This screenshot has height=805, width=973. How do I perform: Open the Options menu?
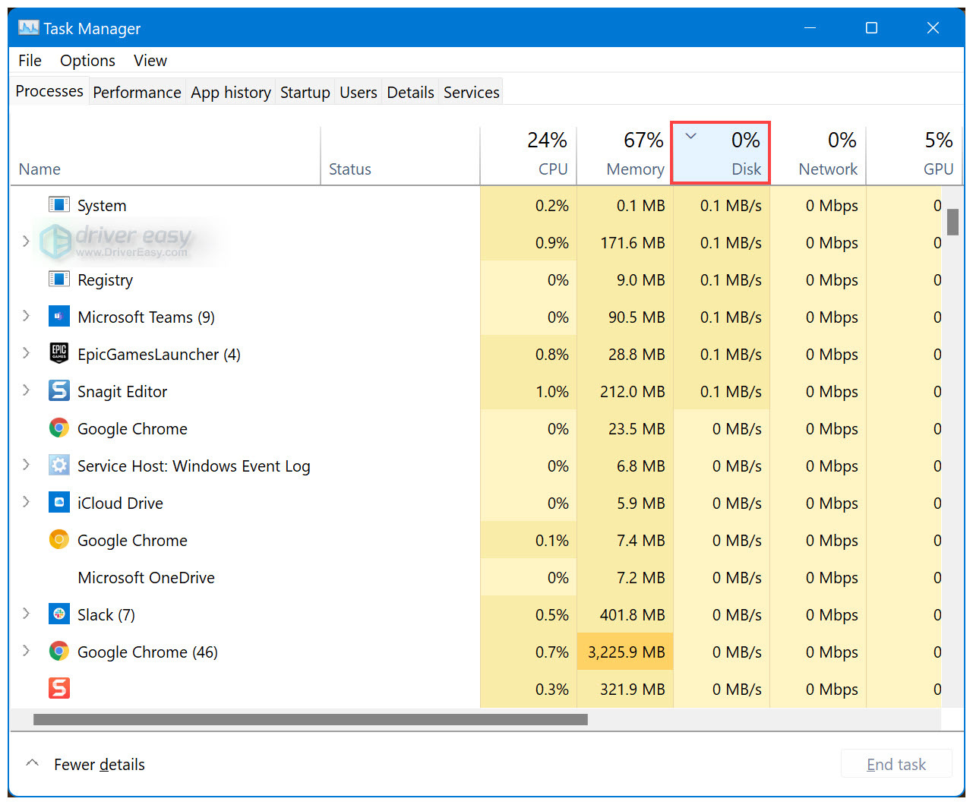click(x=87, y=60)
